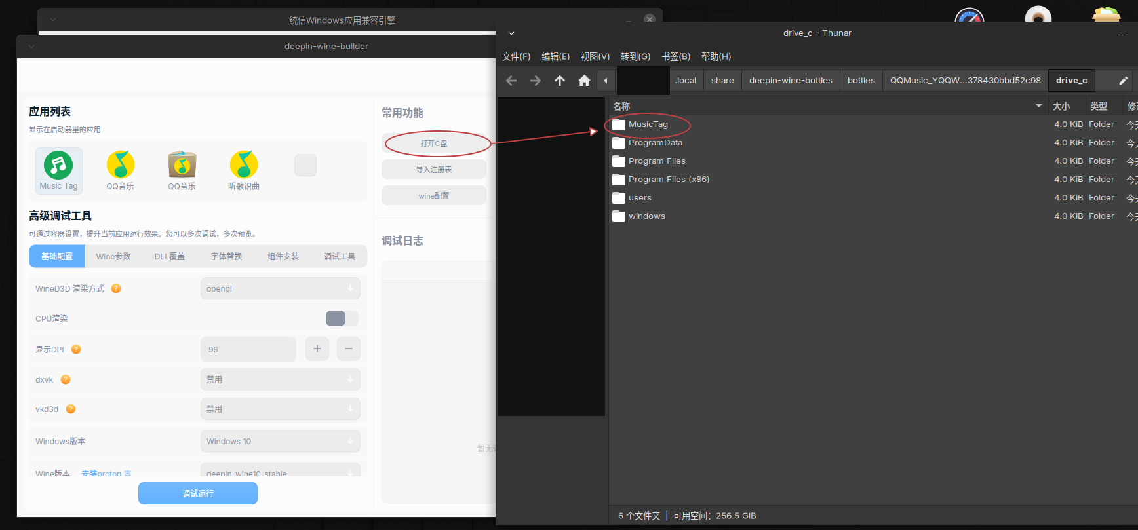Go to home folder in Thunar
1138x530 pixels.
pyautogui.click(x=584, y=81)
